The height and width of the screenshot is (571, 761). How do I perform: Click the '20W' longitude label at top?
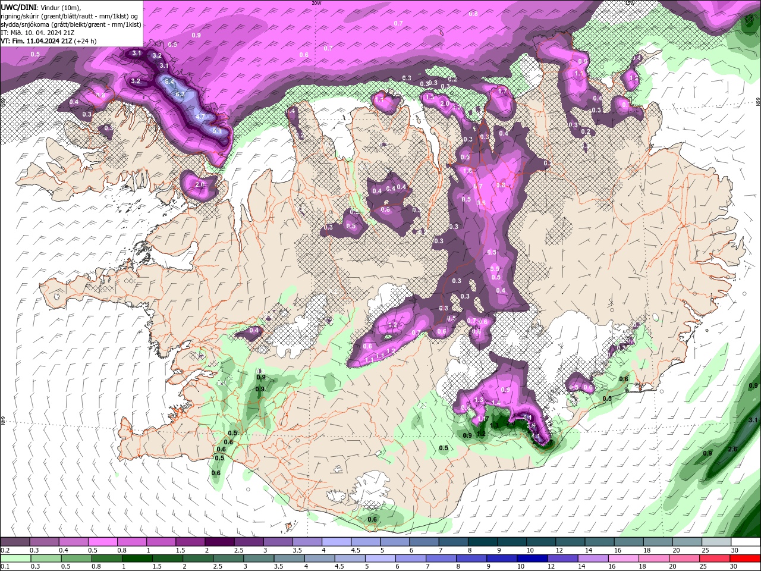(316, 3)
